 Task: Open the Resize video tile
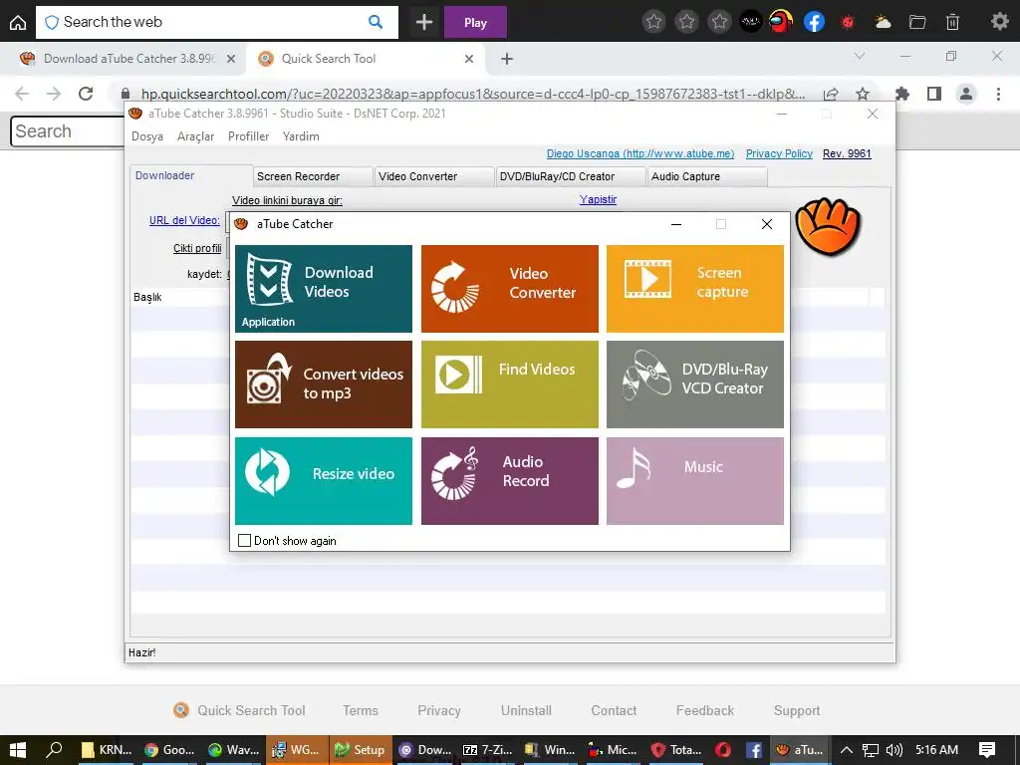click(324, 481)
